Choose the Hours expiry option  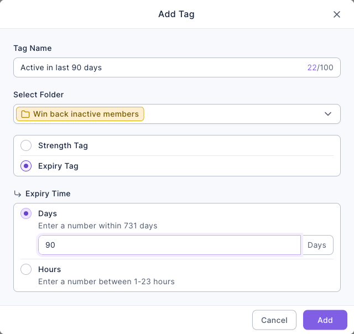[x=26, y=269]
